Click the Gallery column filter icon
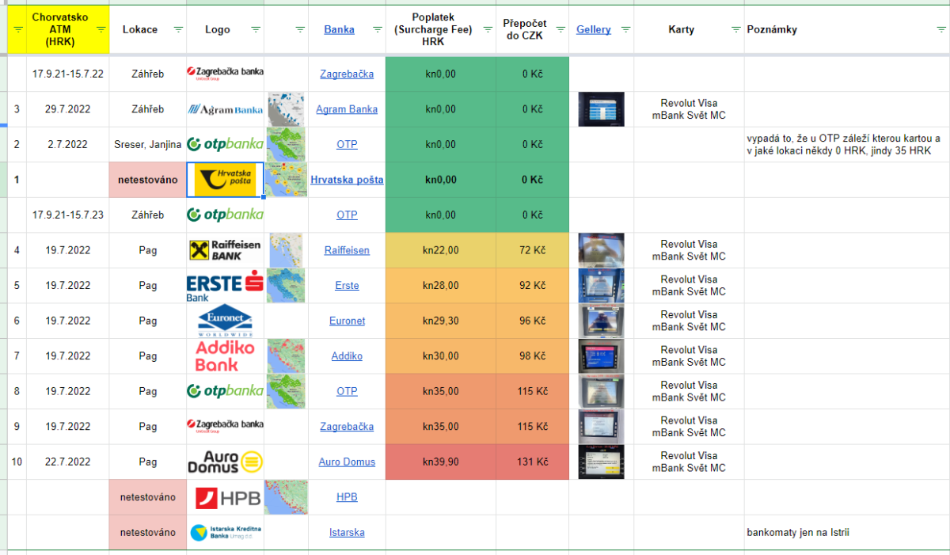 click(625, 30)
